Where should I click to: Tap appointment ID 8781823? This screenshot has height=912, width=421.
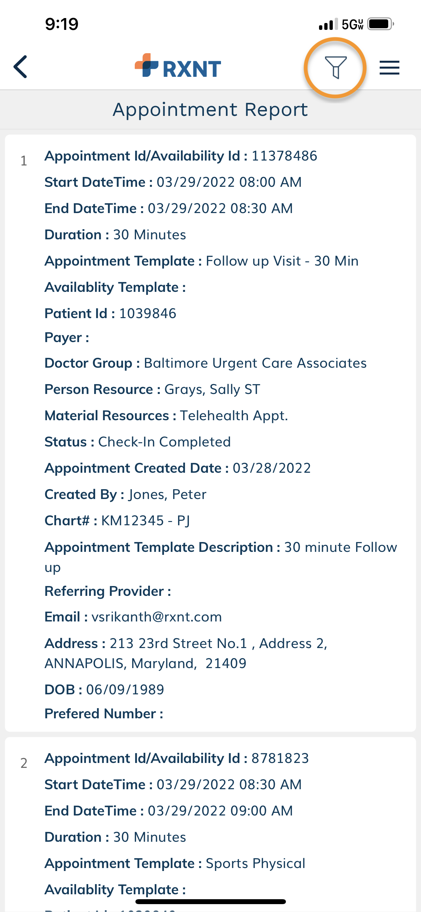pyautogui.click(x=280, y=758)
